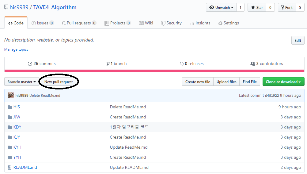Open the Insights tab

pos(200,23)
